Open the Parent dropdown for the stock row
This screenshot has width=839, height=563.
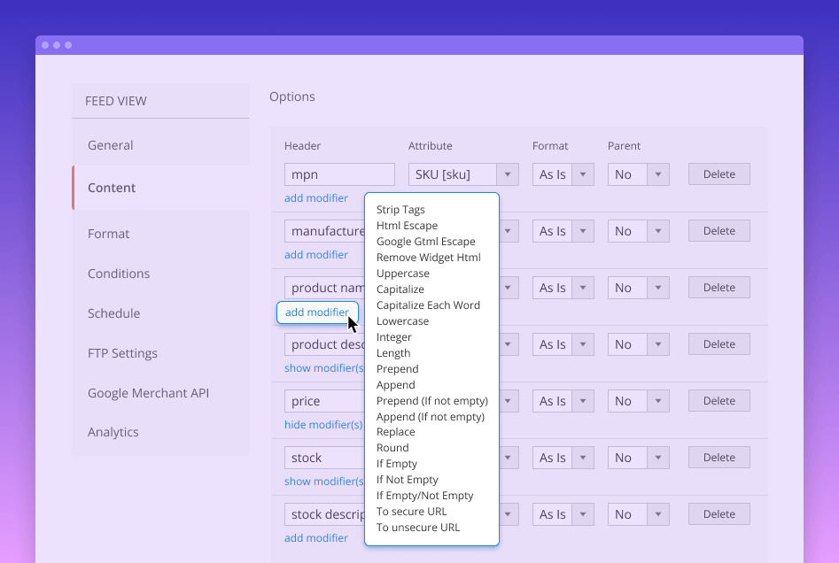pos(658,457)
